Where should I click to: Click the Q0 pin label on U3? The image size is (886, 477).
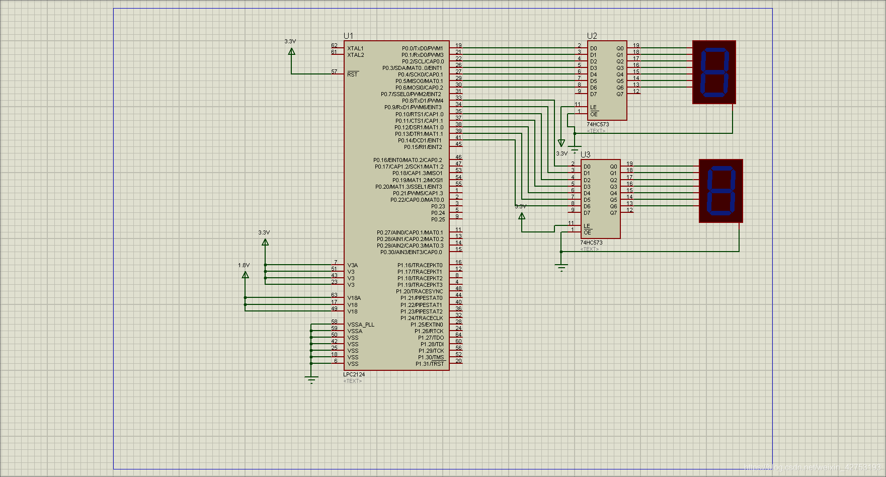click(613, 167)
